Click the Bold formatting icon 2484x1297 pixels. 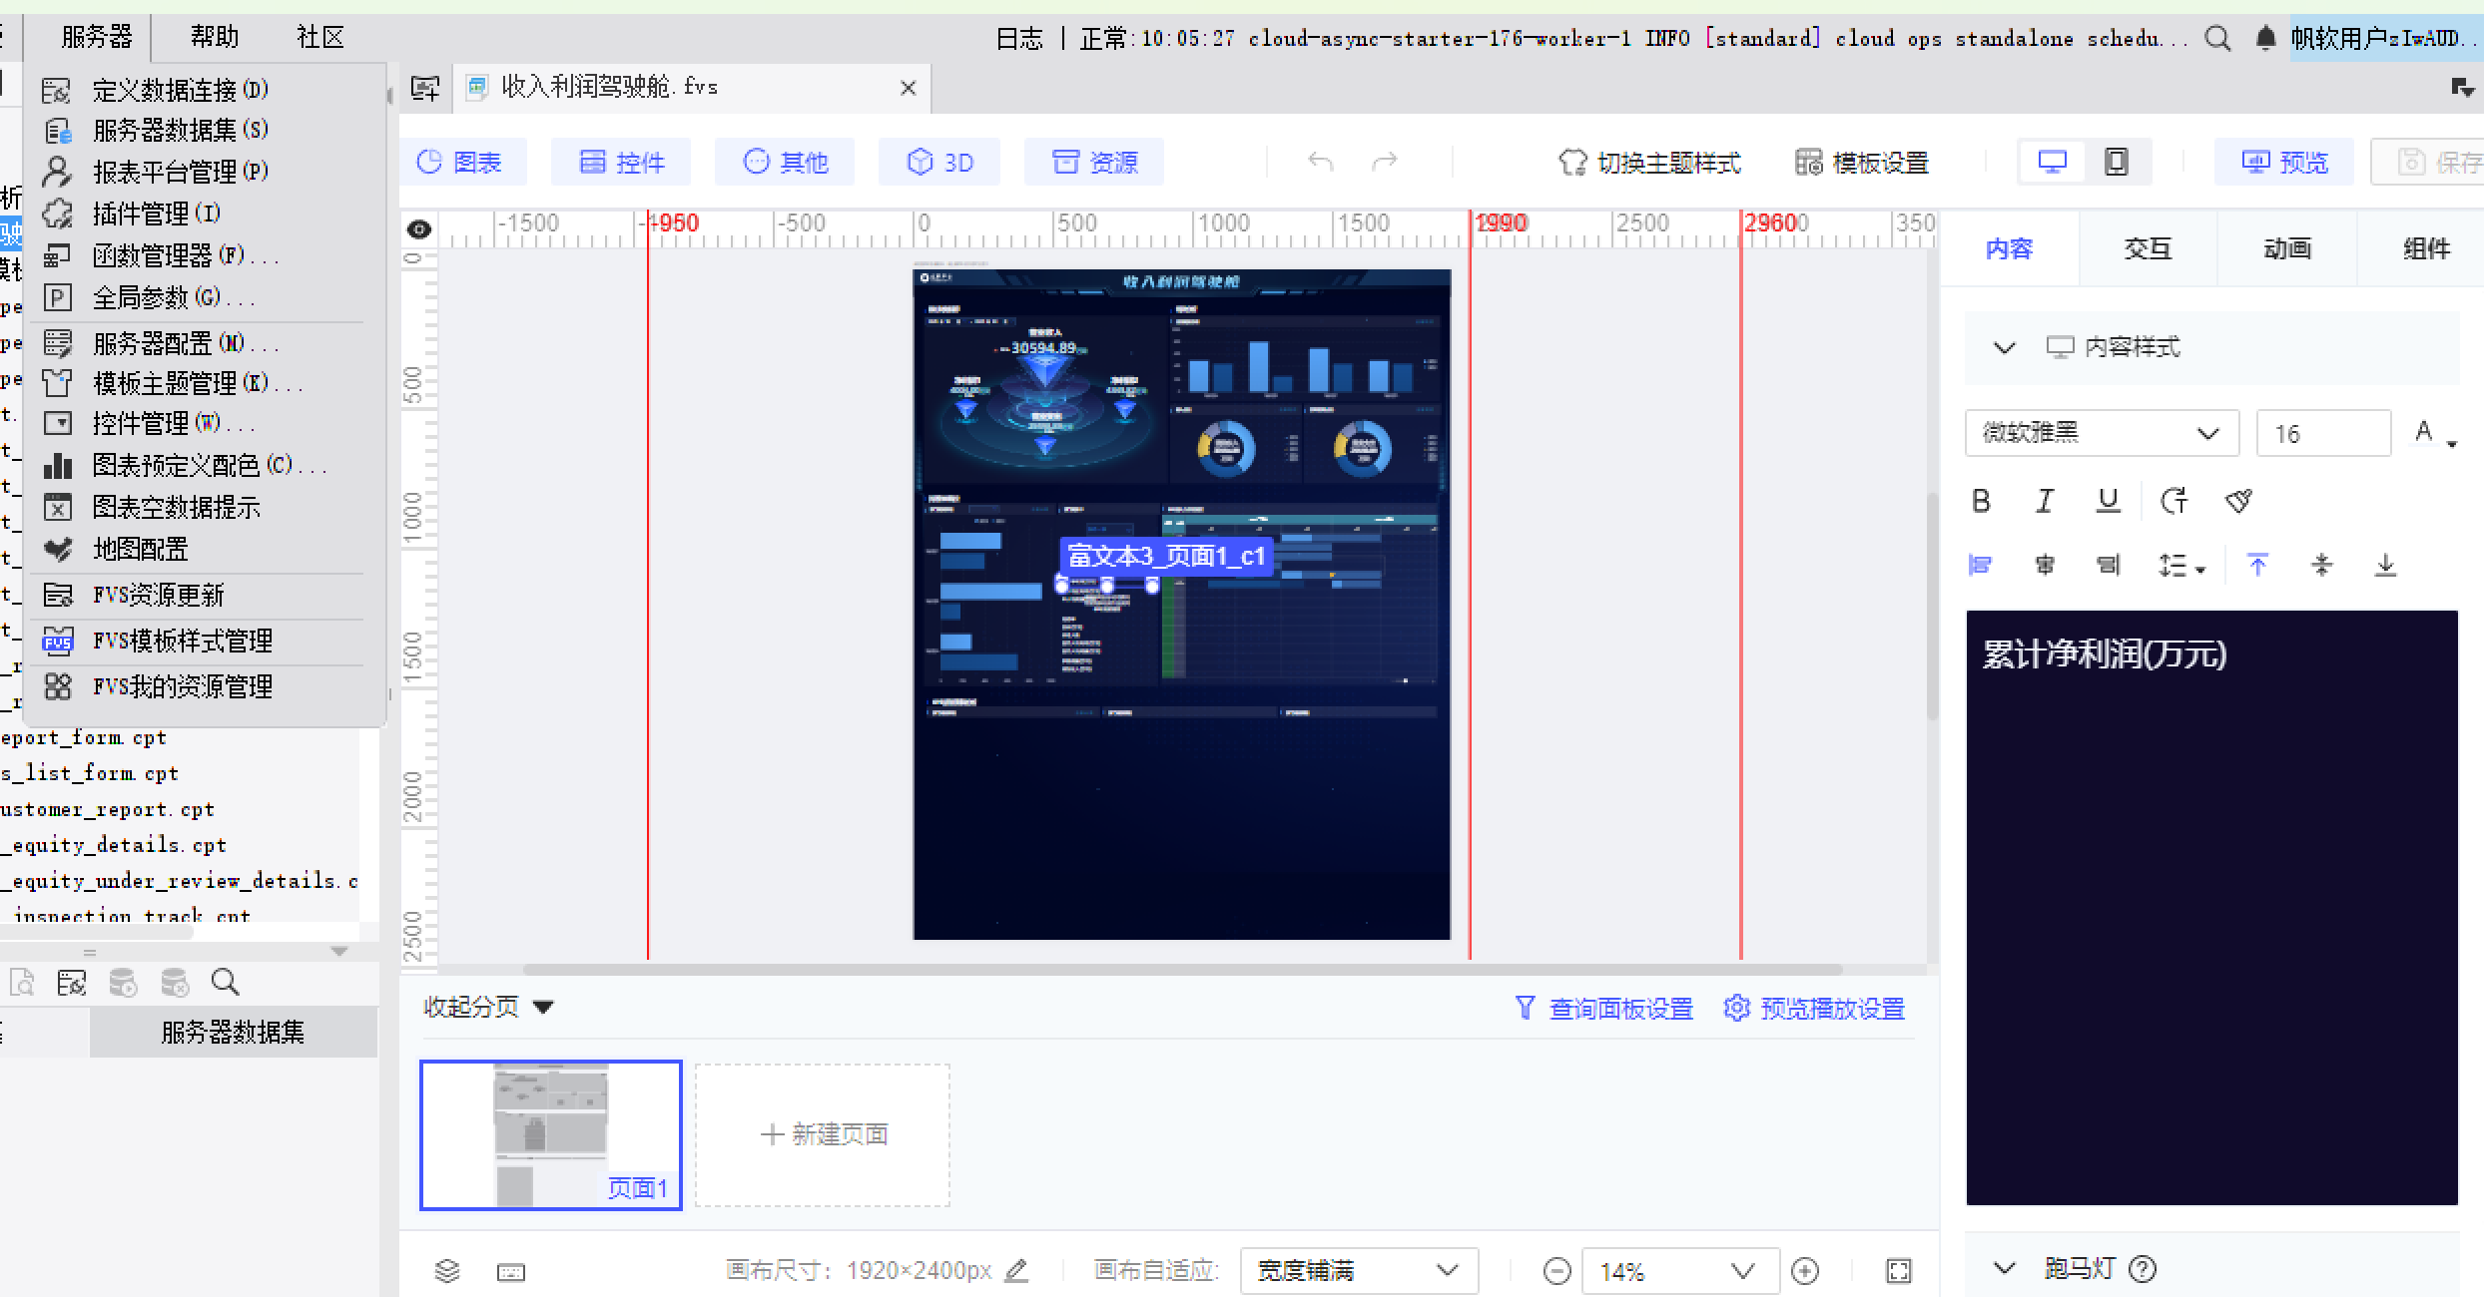click(1982, 501)
